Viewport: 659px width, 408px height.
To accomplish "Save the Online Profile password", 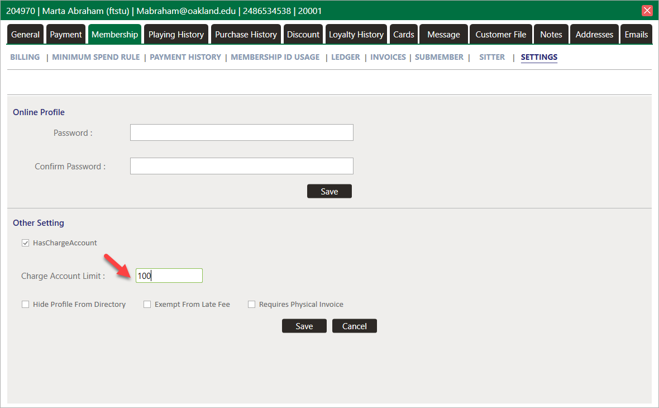I will 329,191.
